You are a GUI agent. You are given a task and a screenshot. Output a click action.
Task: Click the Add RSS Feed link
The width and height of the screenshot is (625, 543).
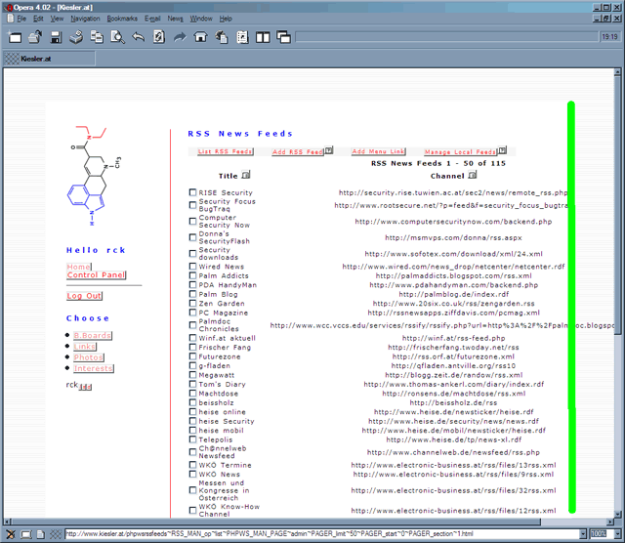(298, 152)
